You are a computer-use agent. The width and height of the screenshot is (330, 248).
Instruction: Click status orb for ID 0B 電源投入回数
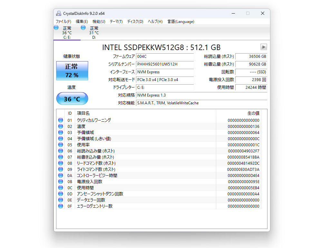(x=61, y=181)
